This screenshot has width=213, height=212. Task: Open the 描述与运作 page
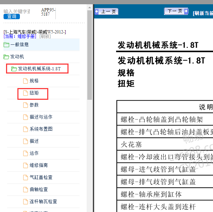click(x=41, y=117)
